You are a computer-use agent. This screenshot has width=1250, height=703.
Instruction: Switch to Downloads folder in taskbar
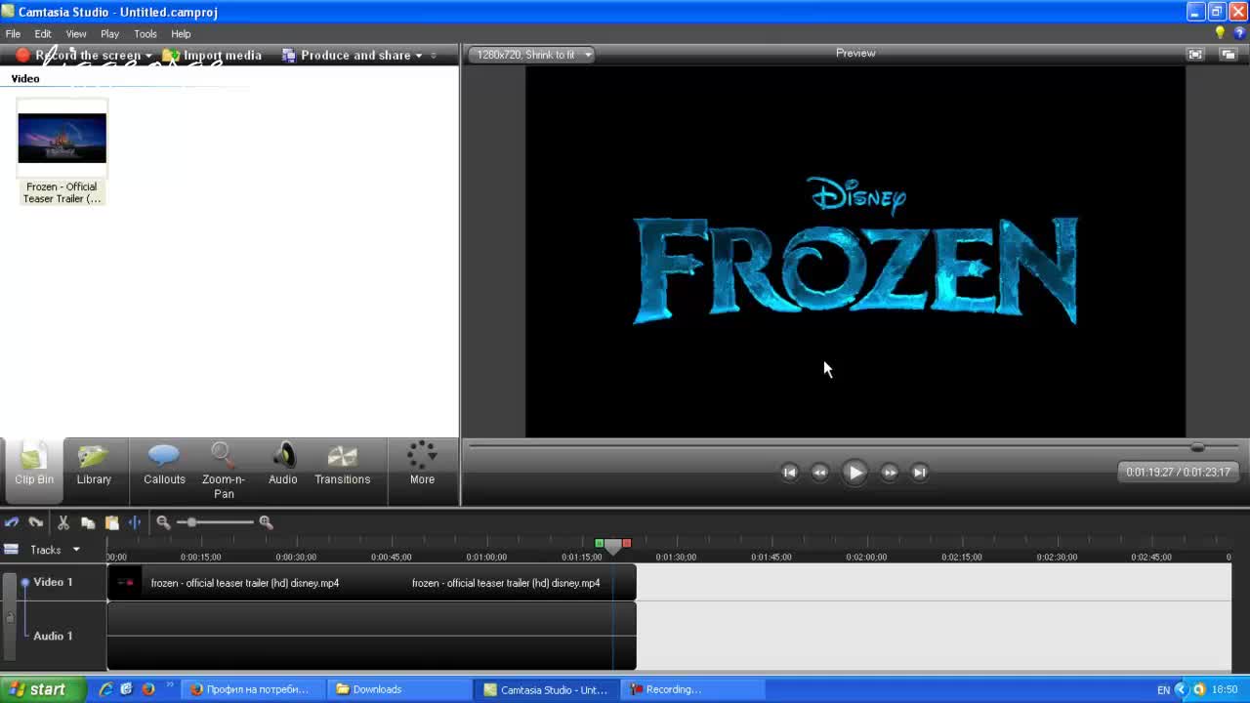point(398,689)
